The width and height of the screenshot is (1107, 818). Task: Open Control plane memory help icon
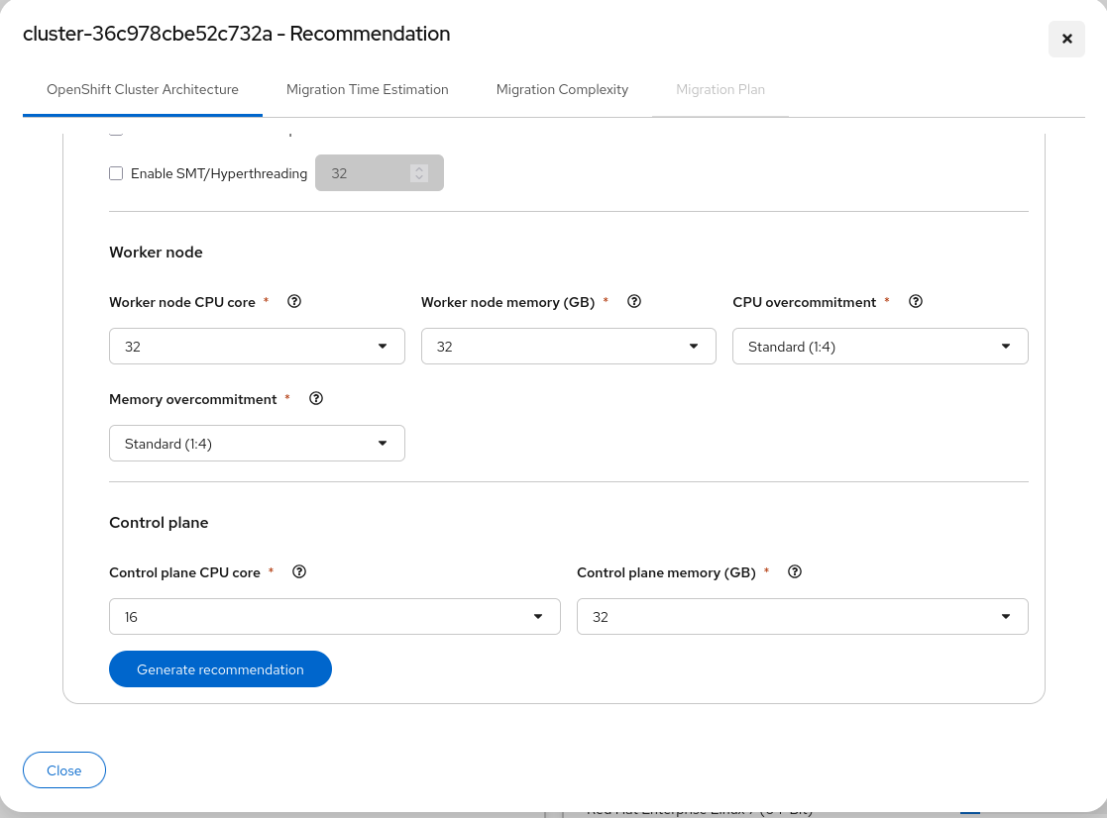[795, 571]
